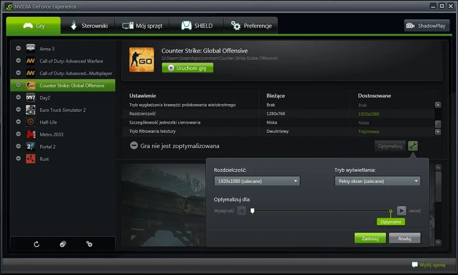Open the Gry tab

click(34, 26)
